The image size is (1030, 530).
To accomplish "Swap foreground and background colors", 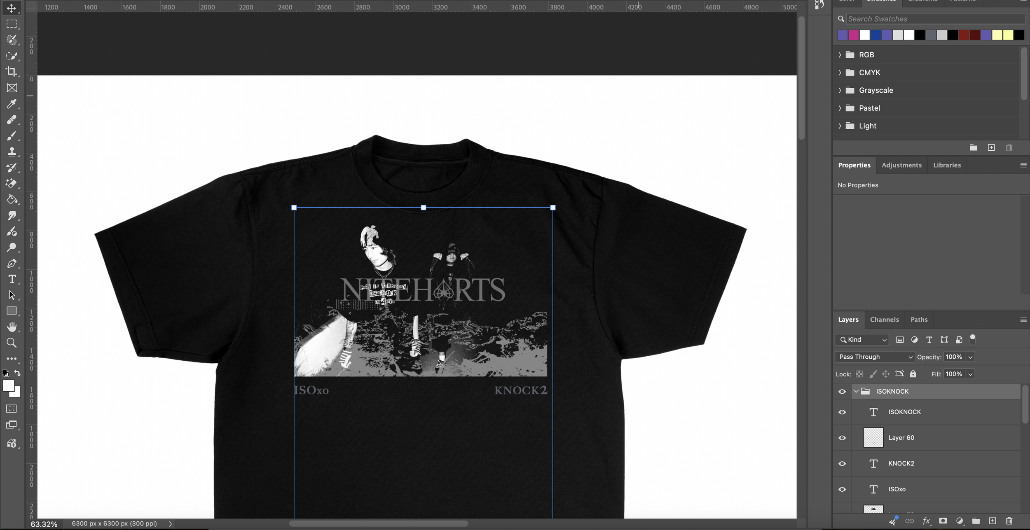I will (17, 373).
